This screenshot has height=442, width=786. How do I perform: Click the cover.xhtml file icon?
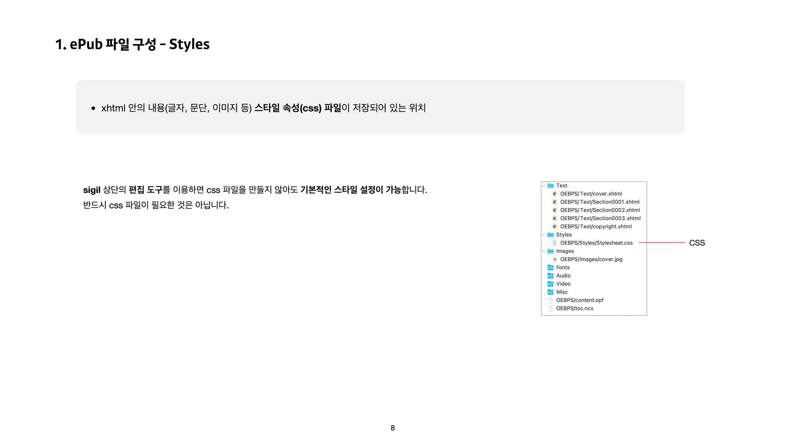555,194
